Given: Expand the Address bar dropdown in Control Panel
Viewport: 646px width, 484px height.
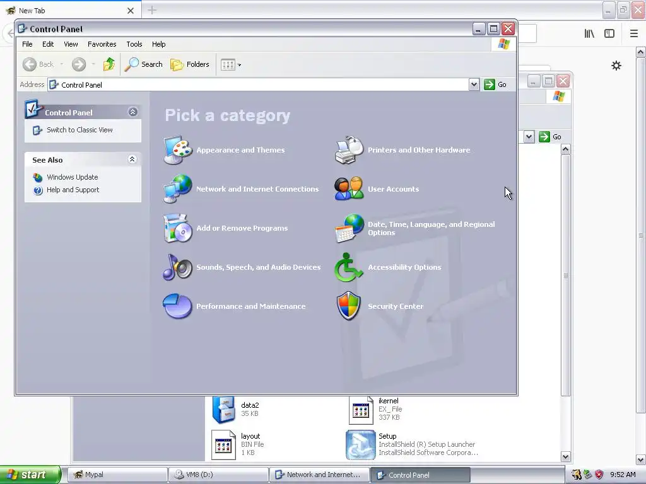Looking at the screenshot, I should coord(474,84).
